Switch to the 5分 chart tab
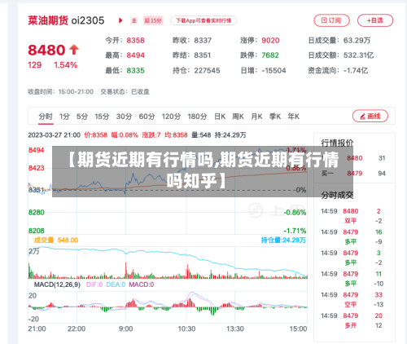 (82, 117)
